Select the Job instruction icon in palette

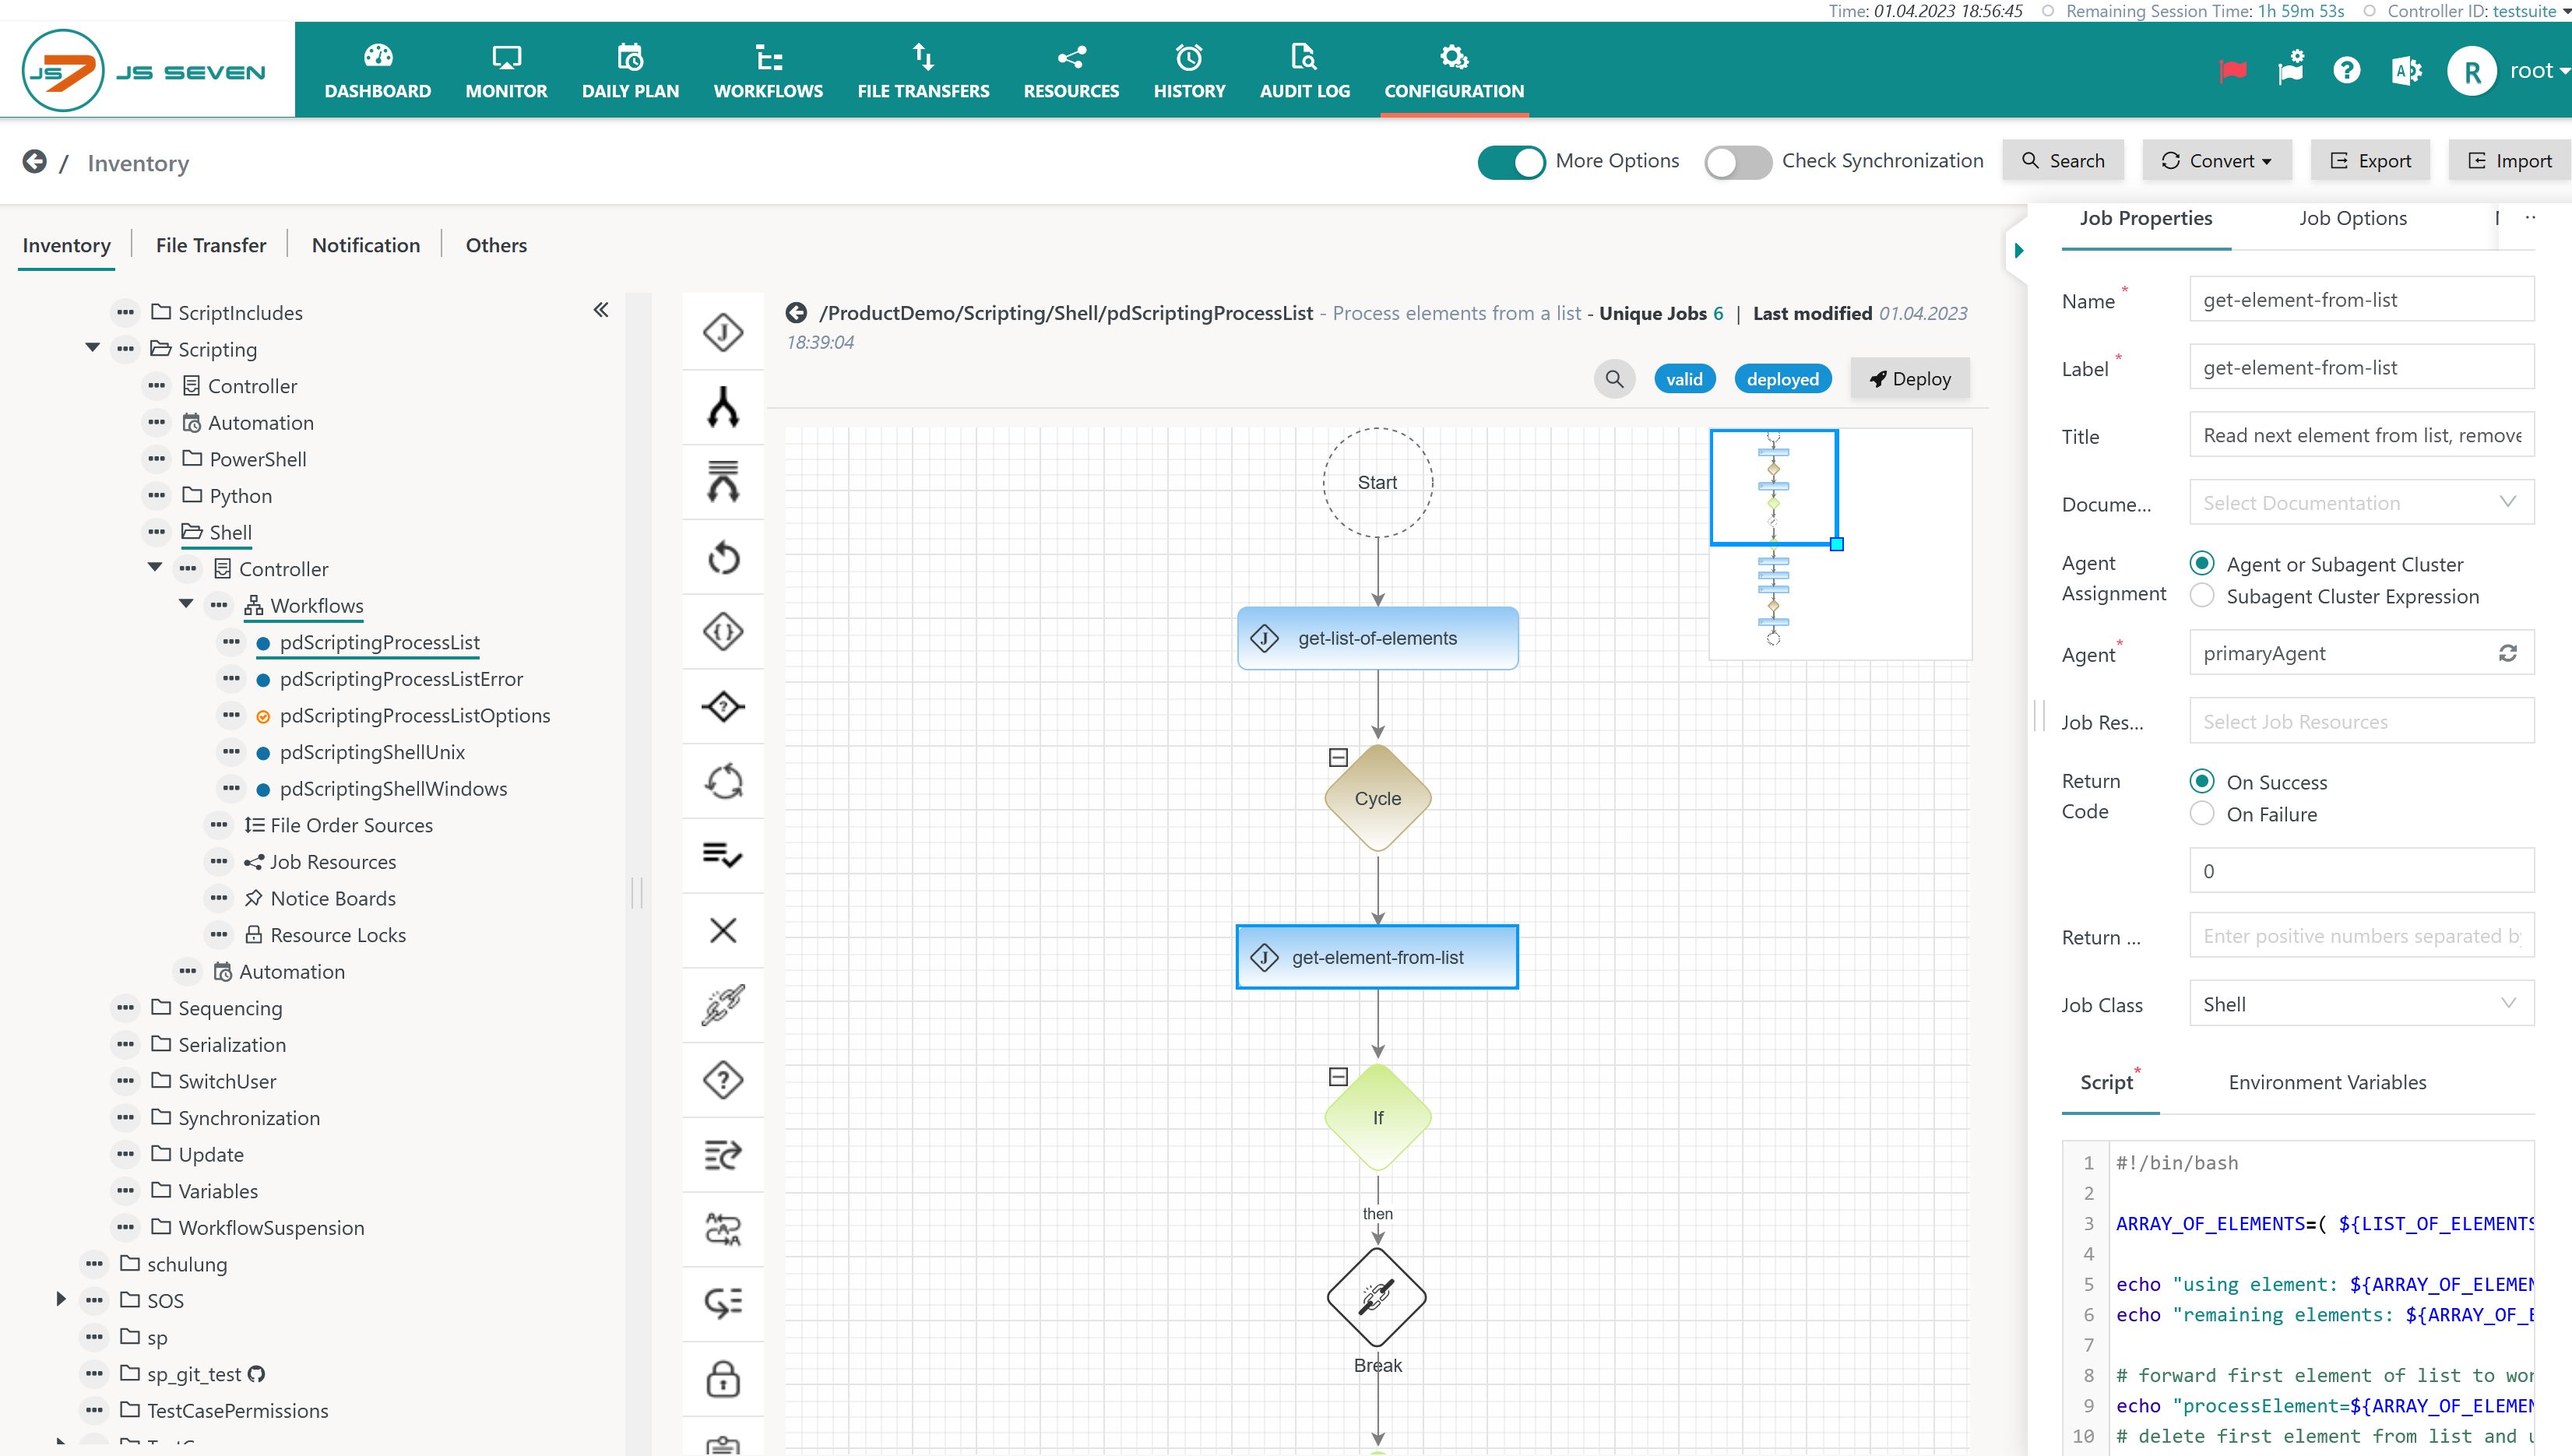pyautogui.click(x=723, y=332)
